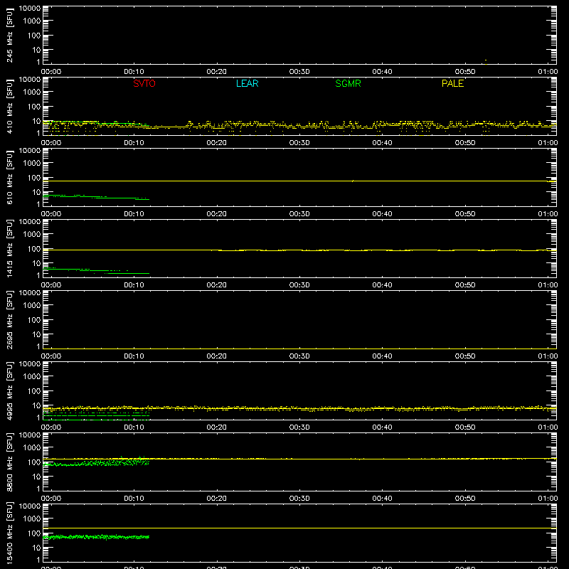
Task: Click the green SGMR trace in 1415 MHz panel
Action: (96, 271)
